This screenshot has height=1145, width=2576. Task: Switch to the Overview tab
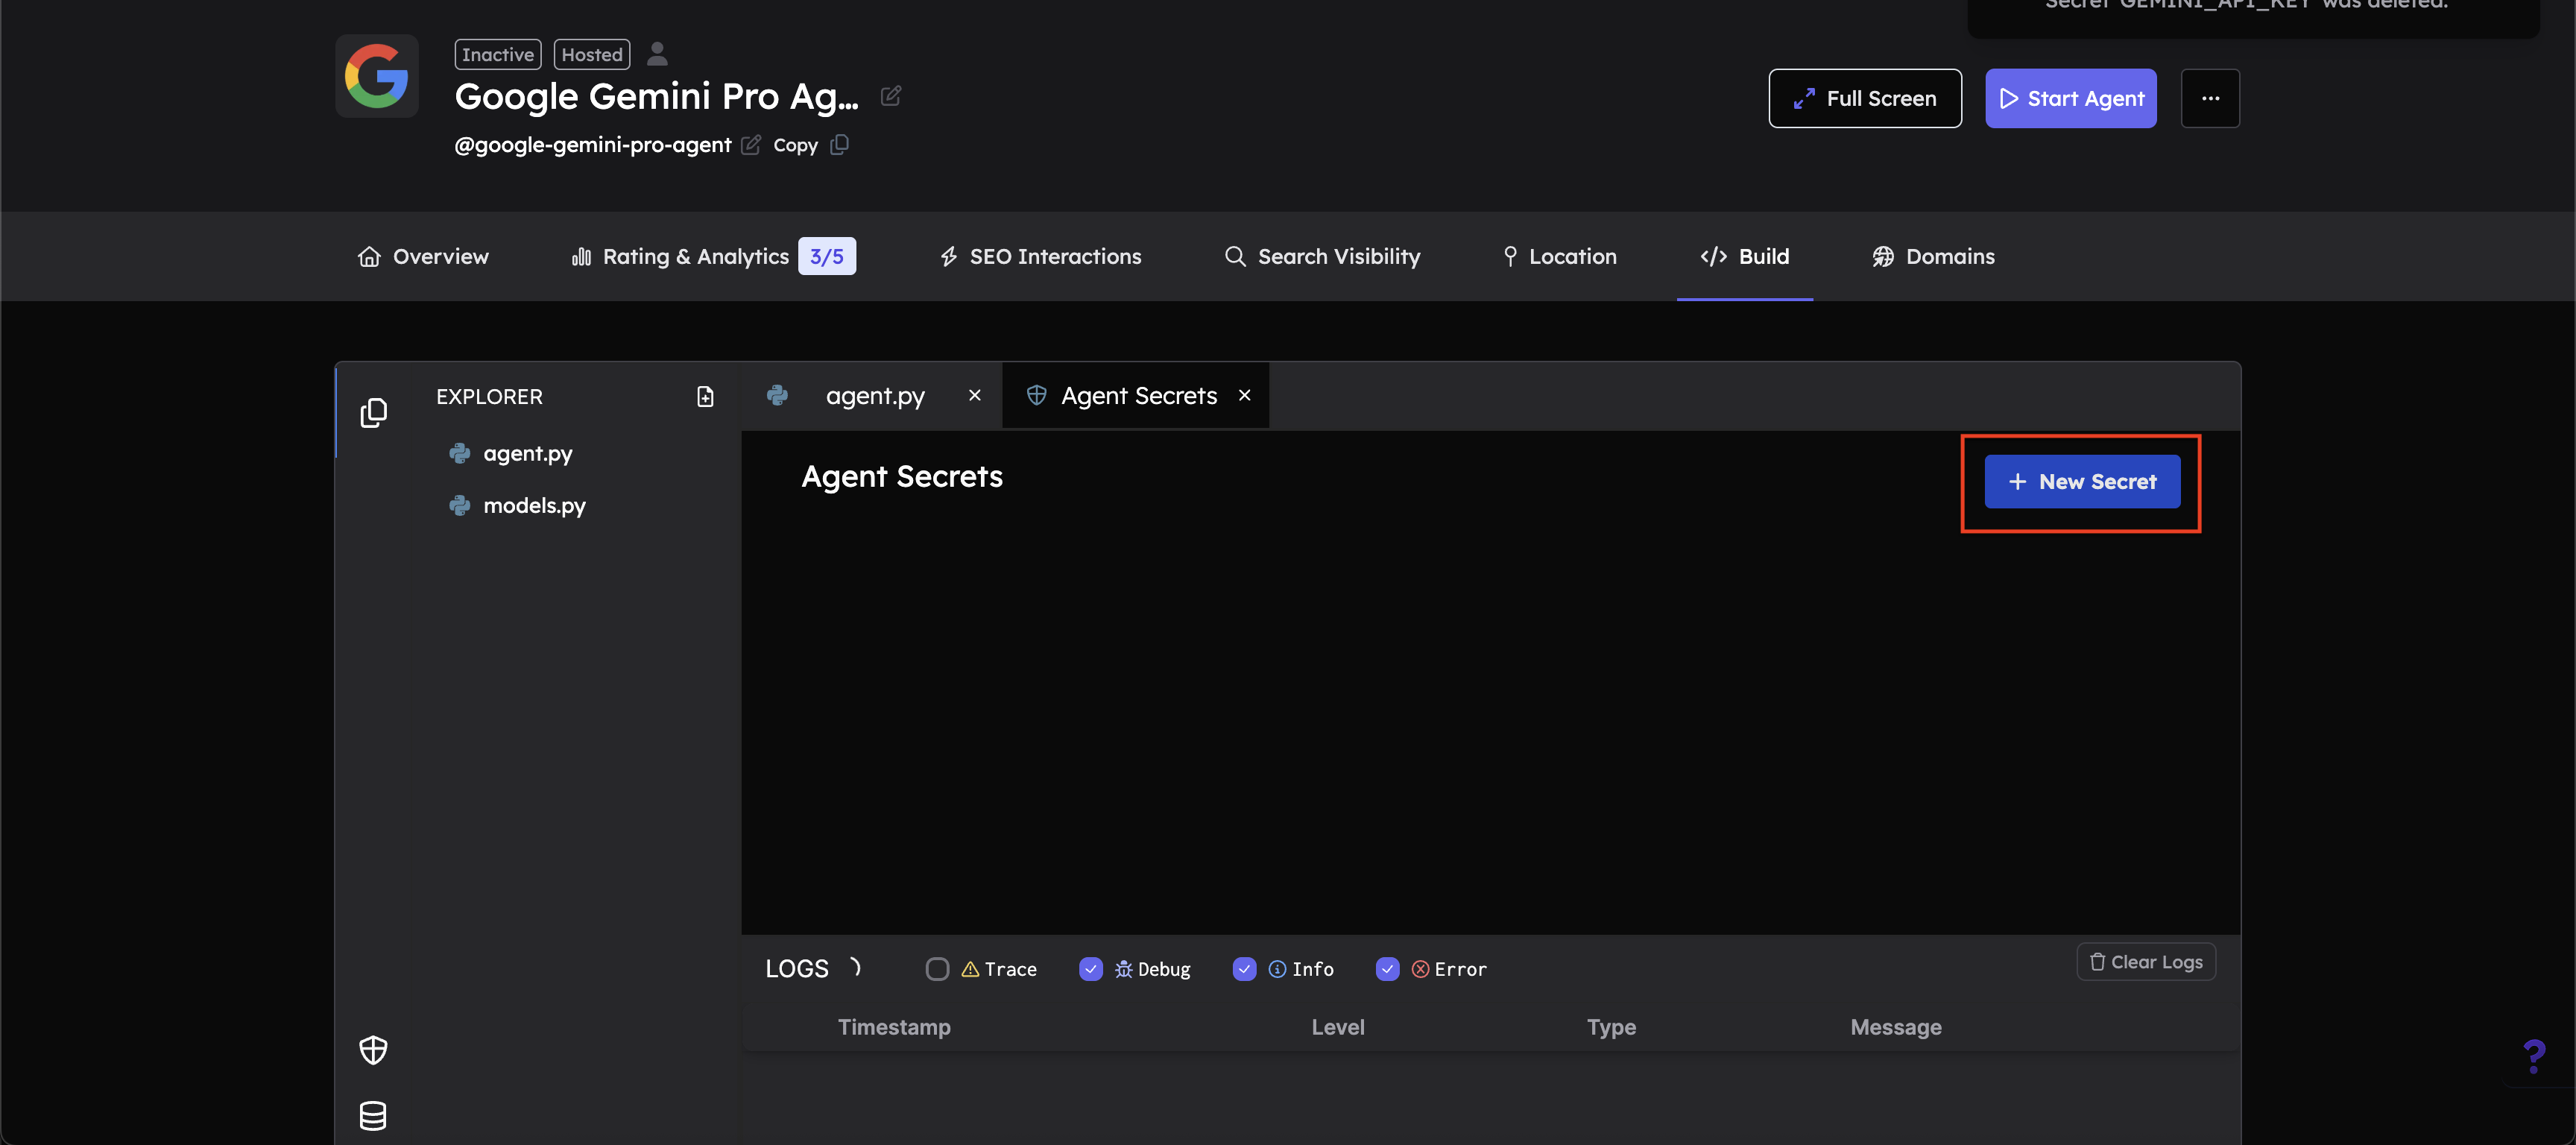[x=423, y=257]
